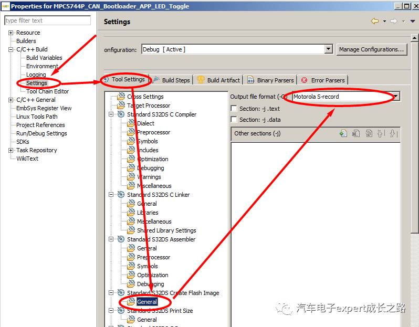This screenshot has height=327, width=419.
Task: Collapse the Create Flash Image node
Action: click(111, 293)
